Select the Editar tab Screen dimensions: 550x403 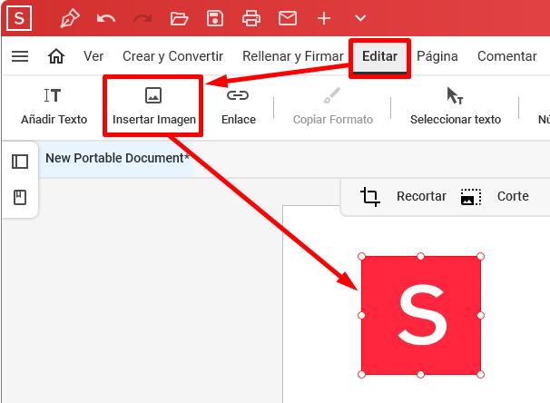pos(379,56)
